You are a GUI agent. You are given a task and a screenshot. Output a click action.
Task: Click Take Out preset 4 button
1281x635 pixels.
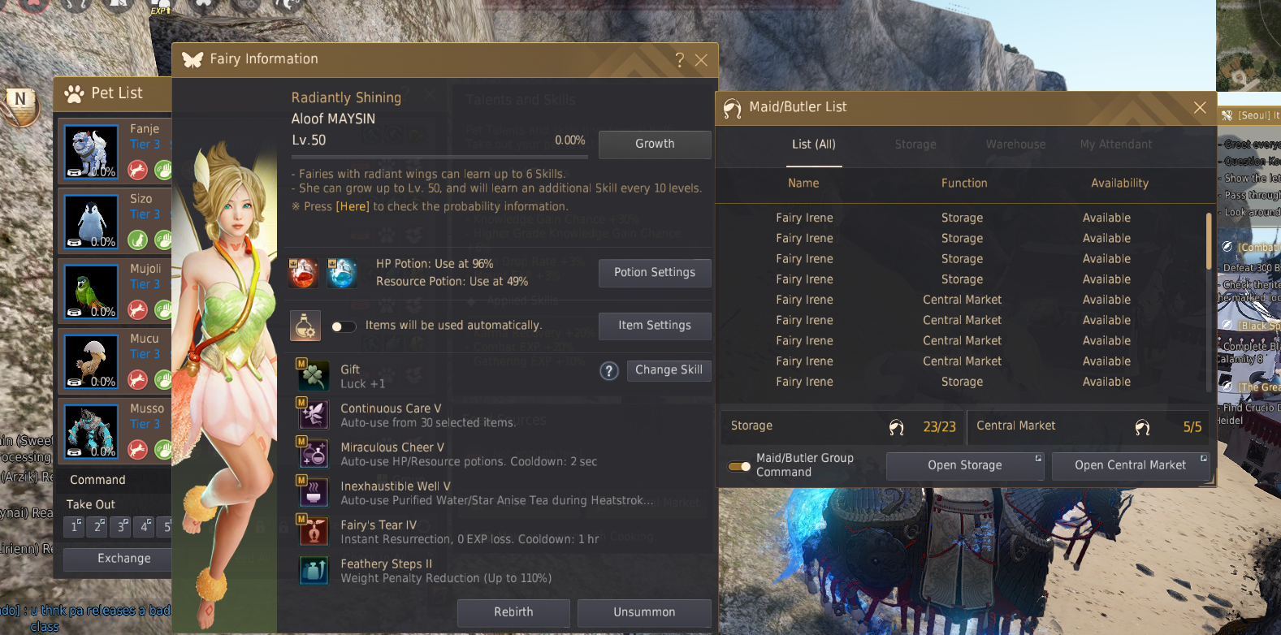tap(145, 527)
